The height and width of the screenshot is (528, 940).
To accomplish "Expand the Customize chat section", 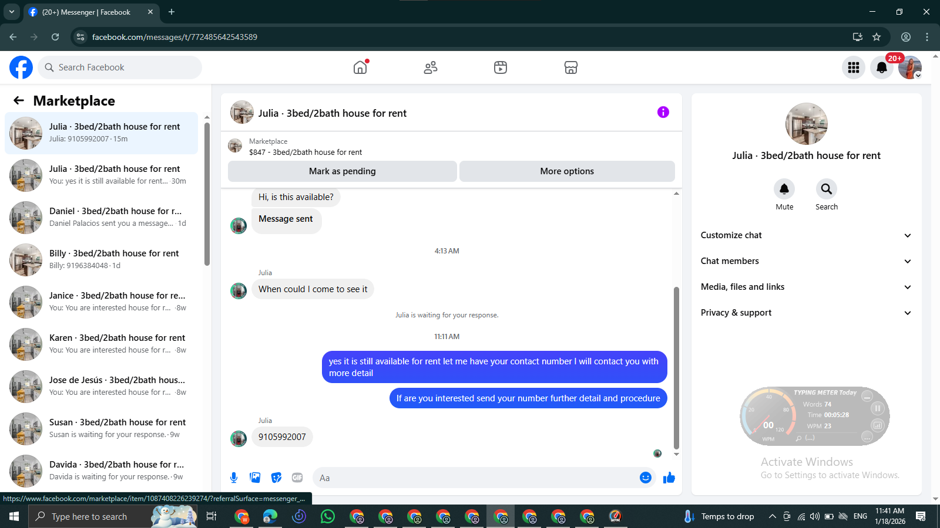I will [x=806, y=235].
